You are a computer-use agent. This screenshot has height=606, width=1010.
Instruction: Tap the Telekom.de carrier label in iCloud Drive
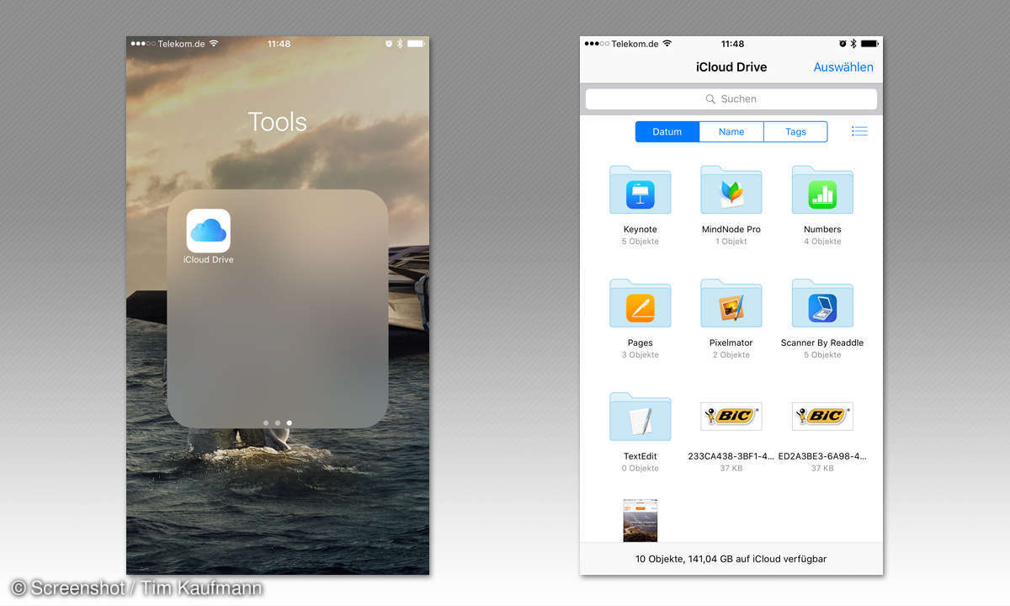click(x=635, y=44)
